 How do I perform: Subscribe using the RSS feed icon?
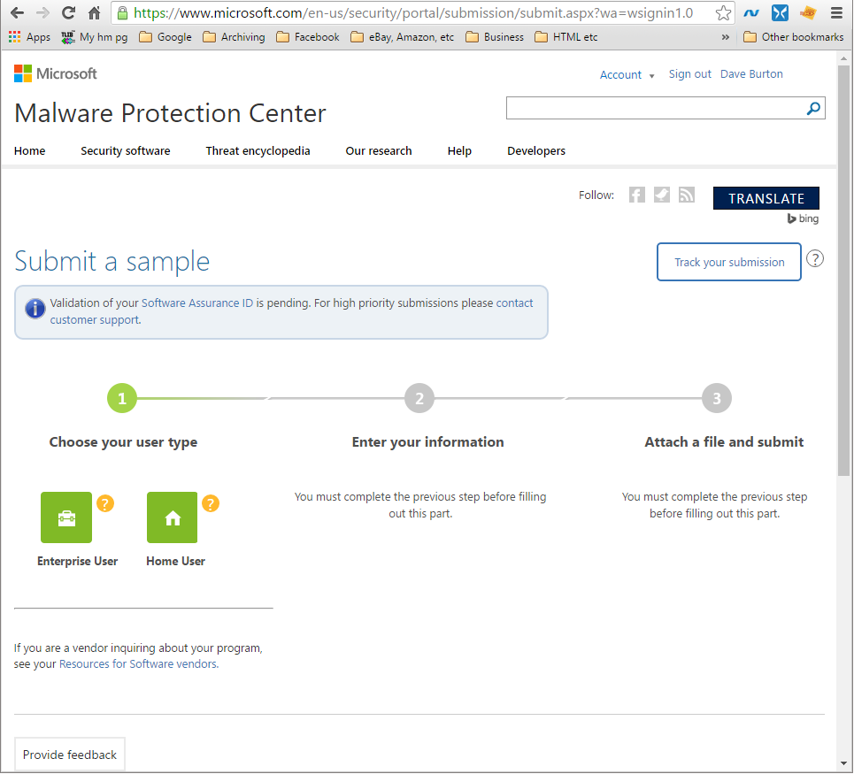pos(686,195)
